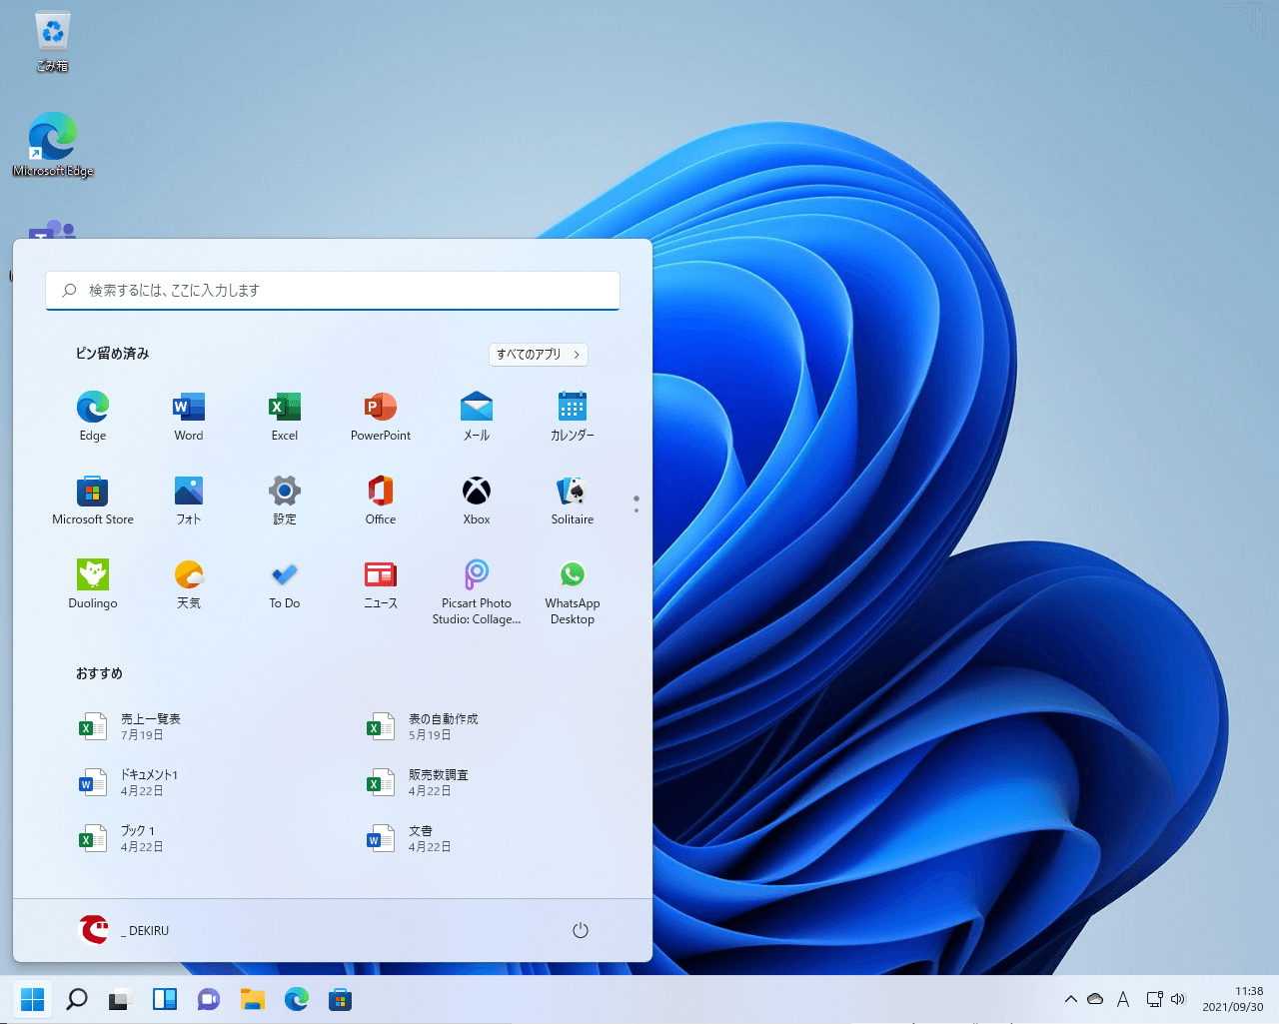Image resolution: width=1279 pixels, height=1024 pixels.
Task: Select Microsoft Edge desktop shortcut
Action: [52, 145]
